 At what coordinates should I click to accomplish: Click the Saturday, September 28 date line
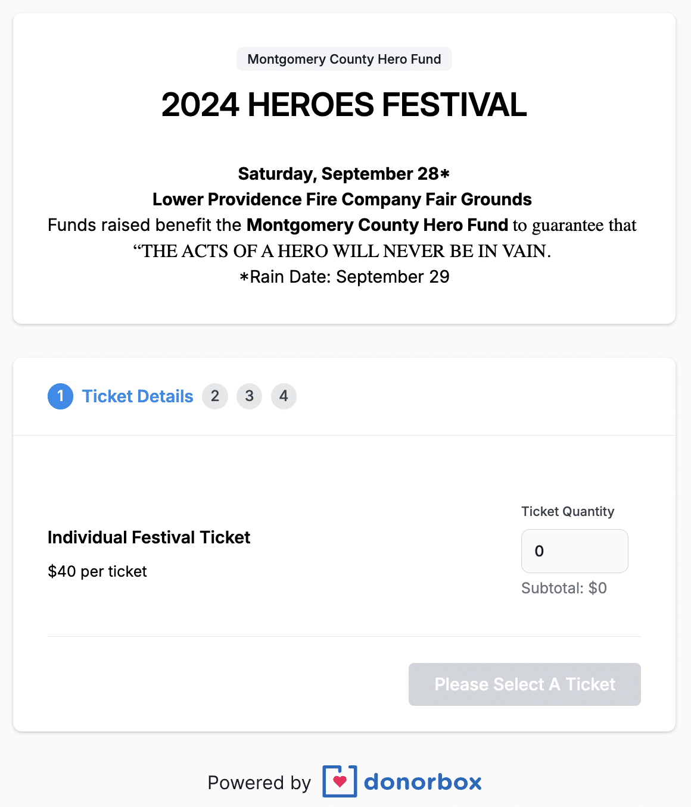click(x=344, y=174)
